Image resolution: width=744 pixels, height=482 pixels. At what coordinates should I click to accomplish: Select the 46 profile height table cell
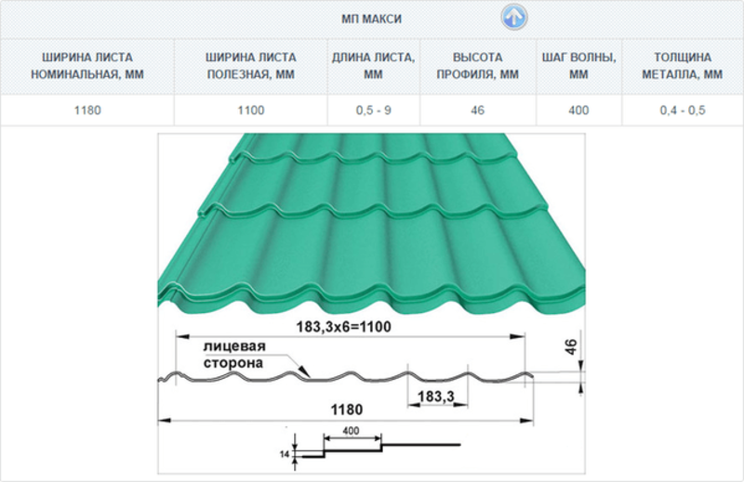[x=478, y=111]
